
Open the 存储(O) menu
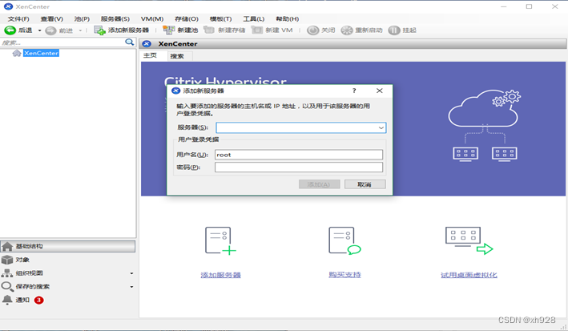[x=187, y=19]
